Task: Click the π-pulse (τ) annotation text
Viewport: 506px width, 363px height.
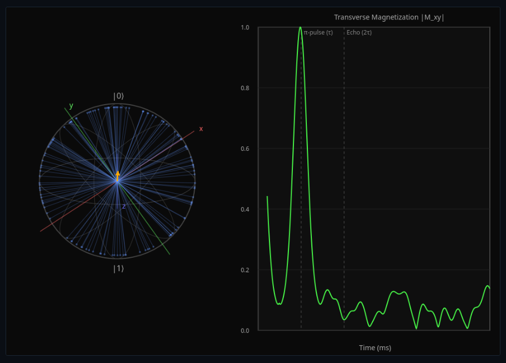Action: pyautogui.click(x=319, y=33)
